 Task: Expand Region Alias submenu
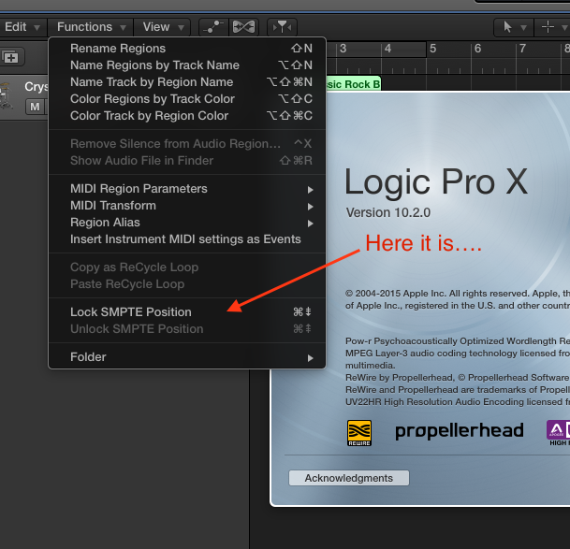coord(187,223)
